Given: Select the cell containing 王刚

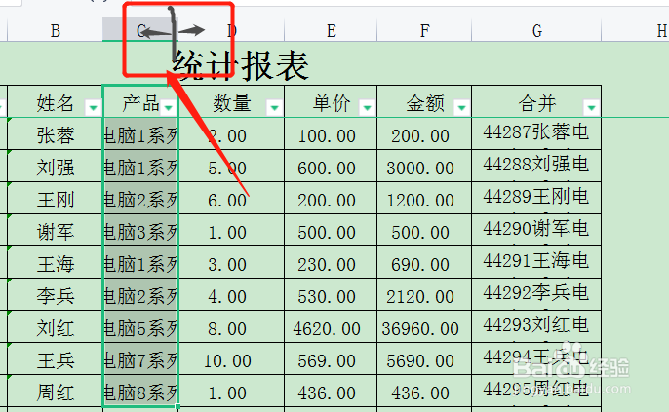Looking at the screenshot, I should click(x=55, y=198).
